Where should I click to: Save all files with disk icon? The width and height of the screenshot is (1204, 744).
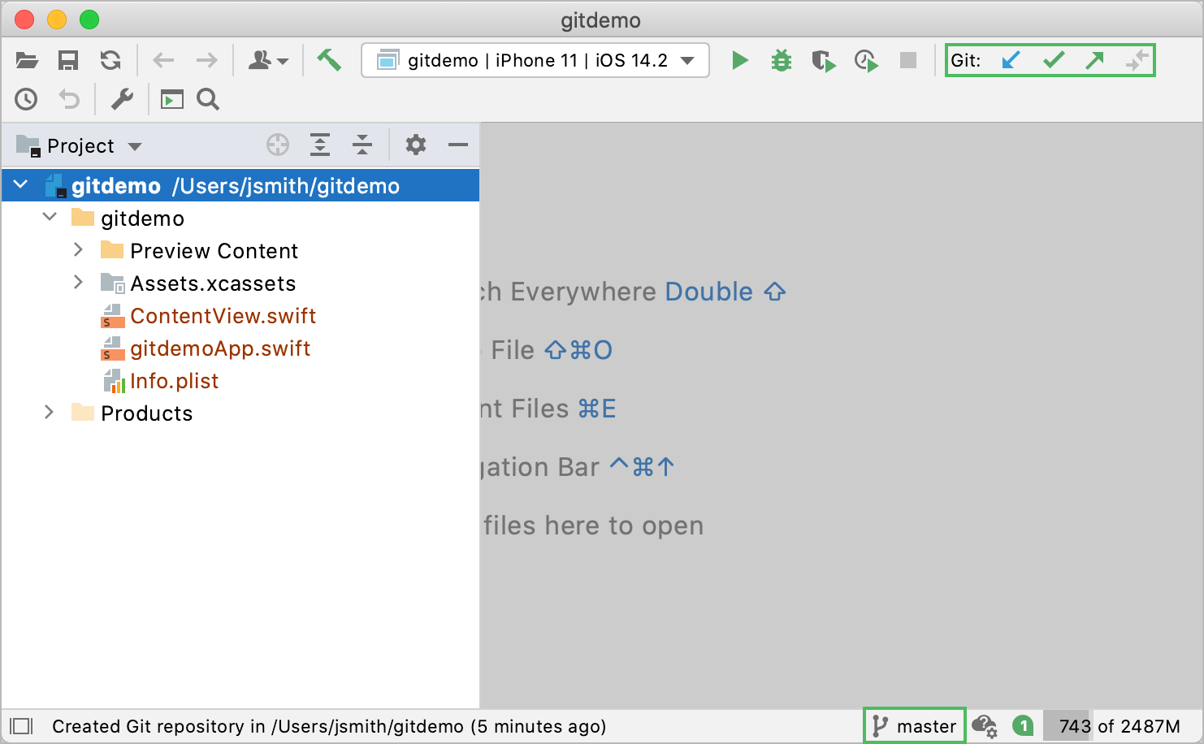click(x=68, y=60)
